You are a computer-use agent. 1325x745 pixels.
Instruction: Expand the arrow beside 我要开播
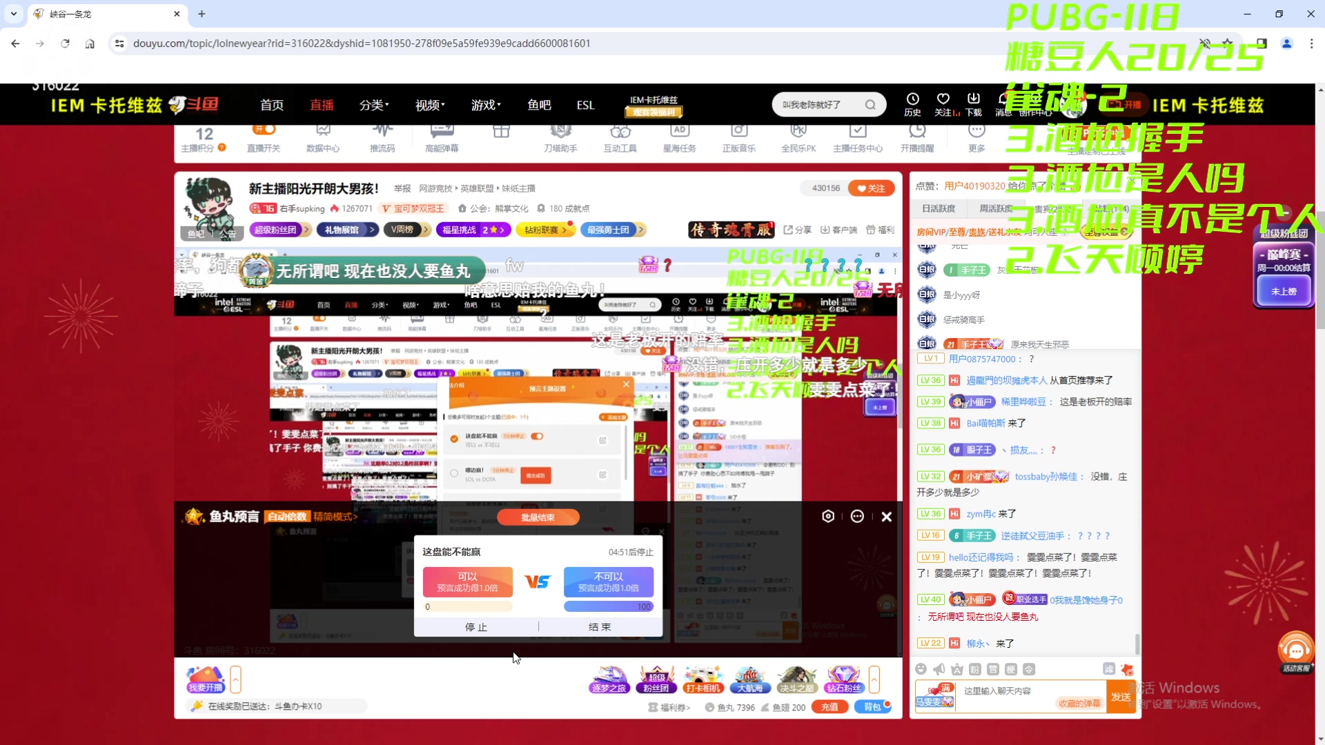pyautogui.click(x=235, y=679)
